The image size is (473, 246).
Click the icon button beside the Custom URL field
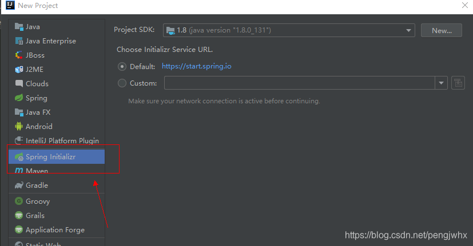pyautogui.click(x=458, y=83)
